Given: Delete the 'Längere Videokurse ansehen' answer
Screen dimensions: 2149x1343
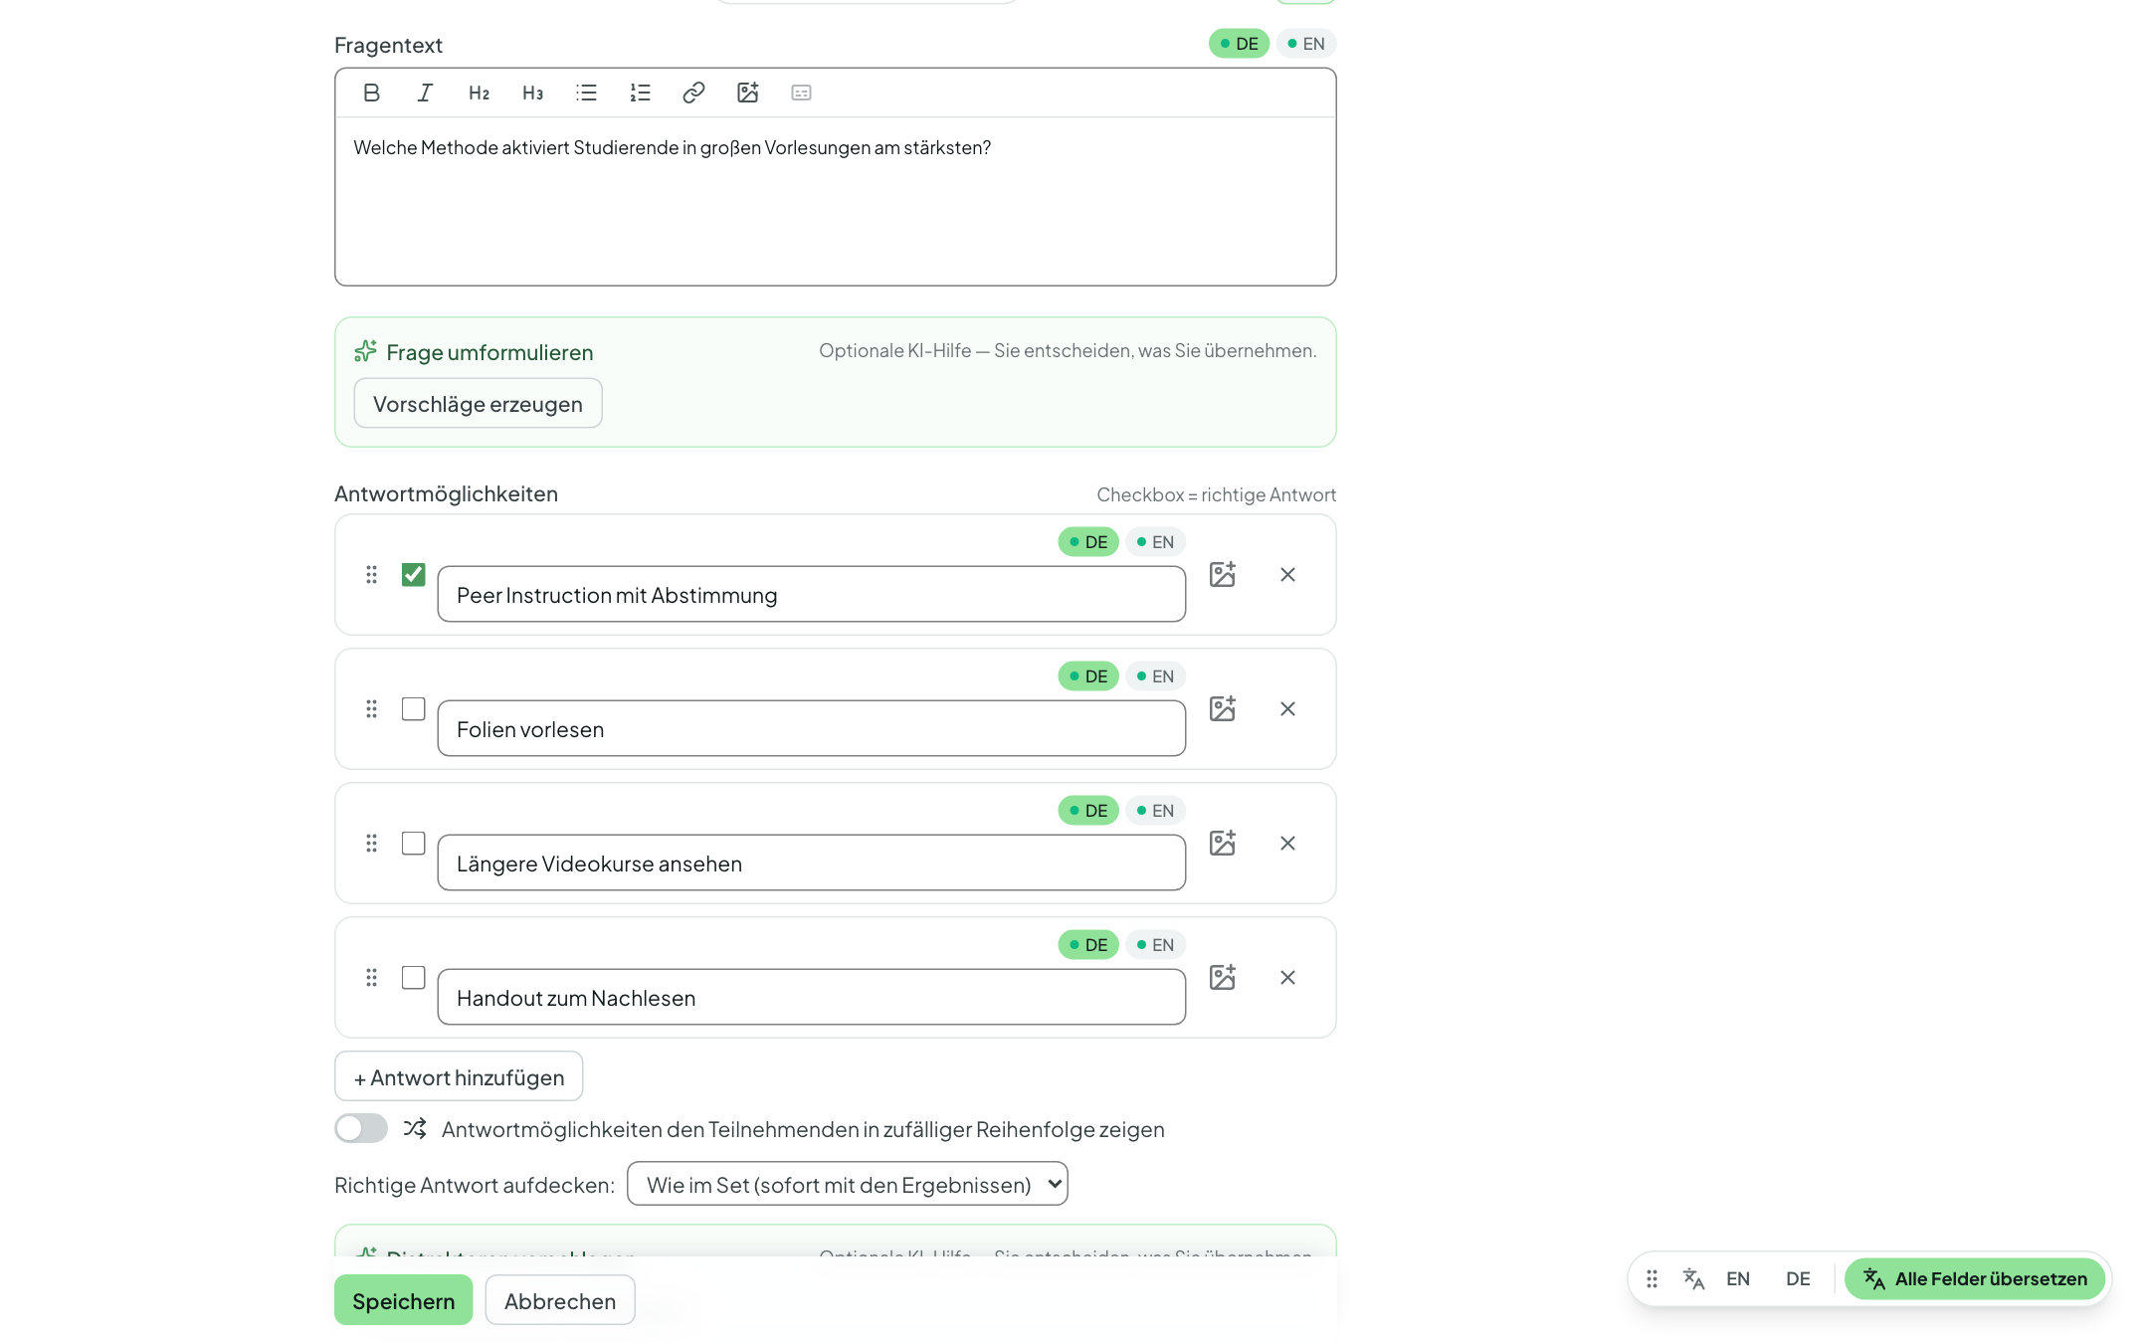Looking at the screenshot, I should tap(1287, 843).
